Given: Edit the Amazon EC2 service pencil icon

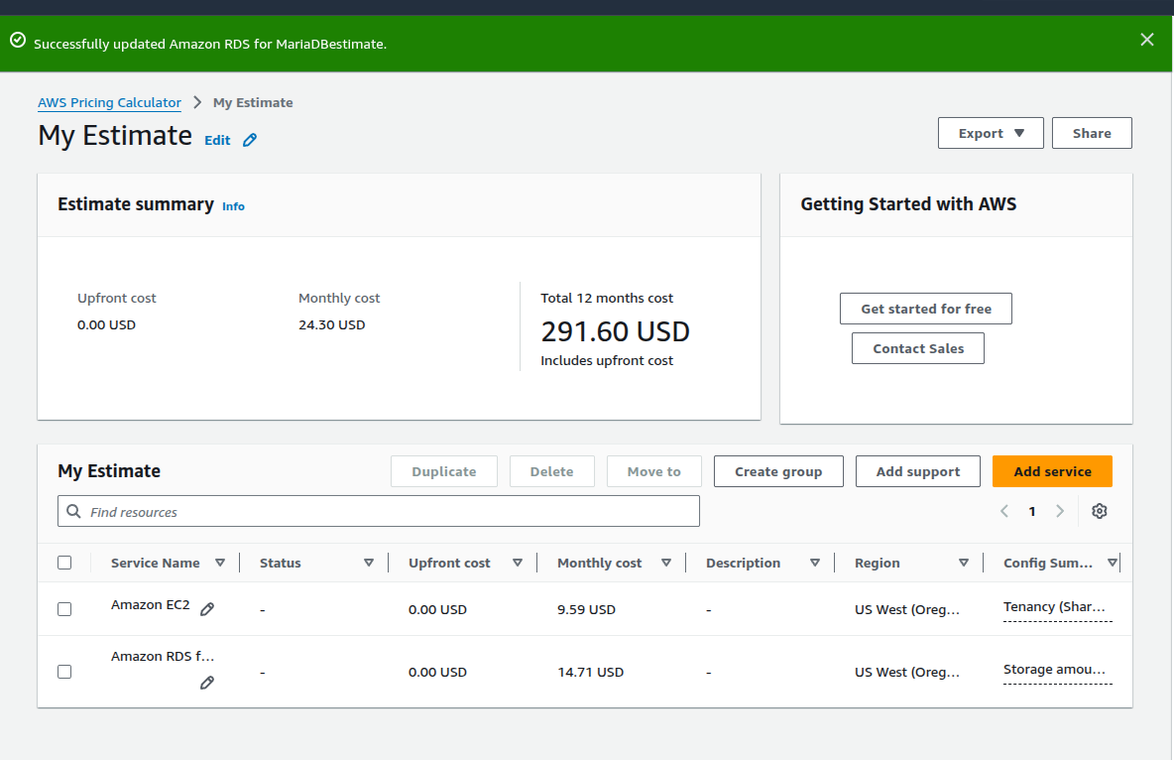Looking at the screenshot, I should 207,609.
